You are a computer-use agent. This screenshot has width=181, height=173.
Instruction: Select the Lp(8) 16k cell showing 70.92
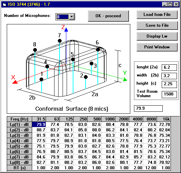[164, 163]
